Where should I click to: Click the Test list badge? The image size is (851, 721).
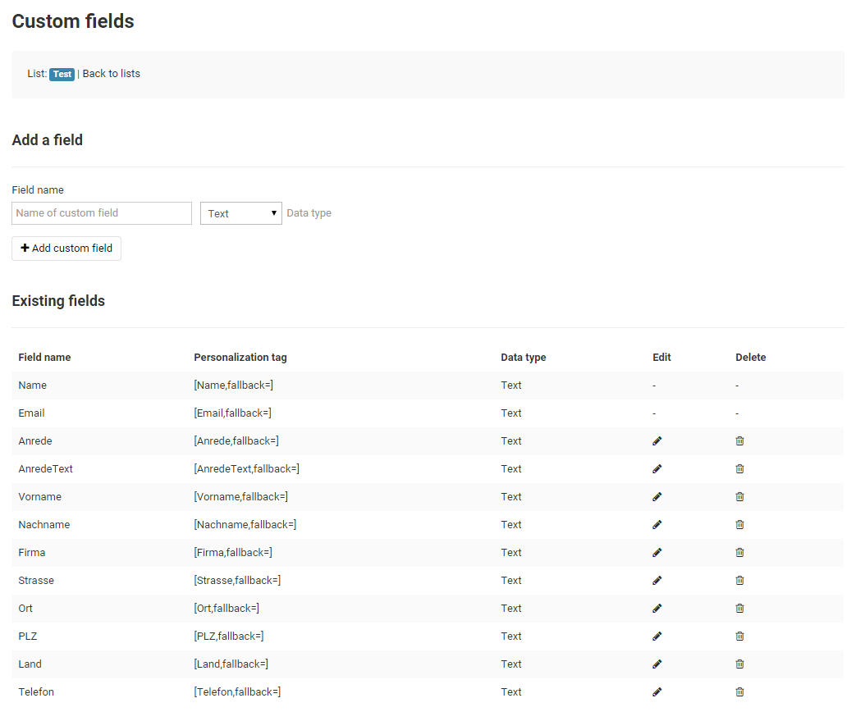tap(62, 74)
